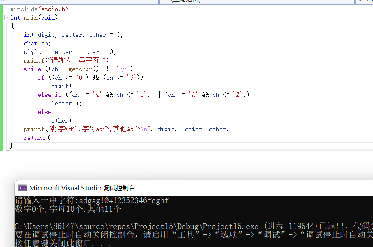This screenshot has height=247, width=373.
Task: Click the debug console window icon
Action: click(x=23, y=188)
